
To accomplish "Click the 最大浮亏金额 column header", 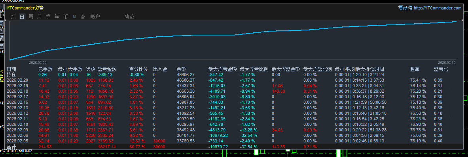I will tap(222, 69).
